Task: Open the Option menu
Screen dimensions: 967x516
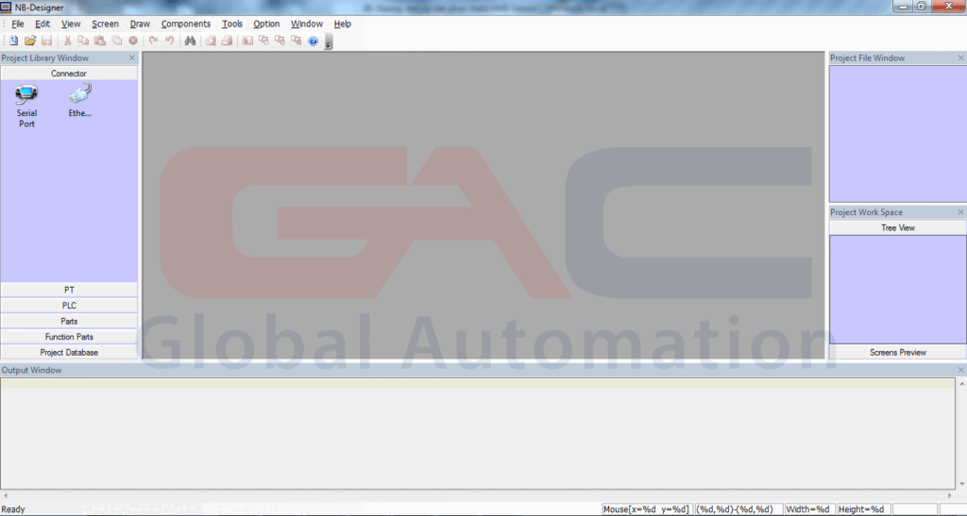Action: [x=266, y=24]
